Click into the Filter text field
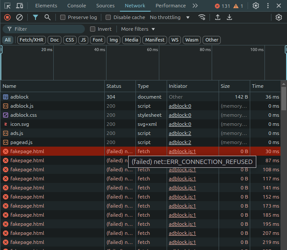 click(x=44, y=29)
